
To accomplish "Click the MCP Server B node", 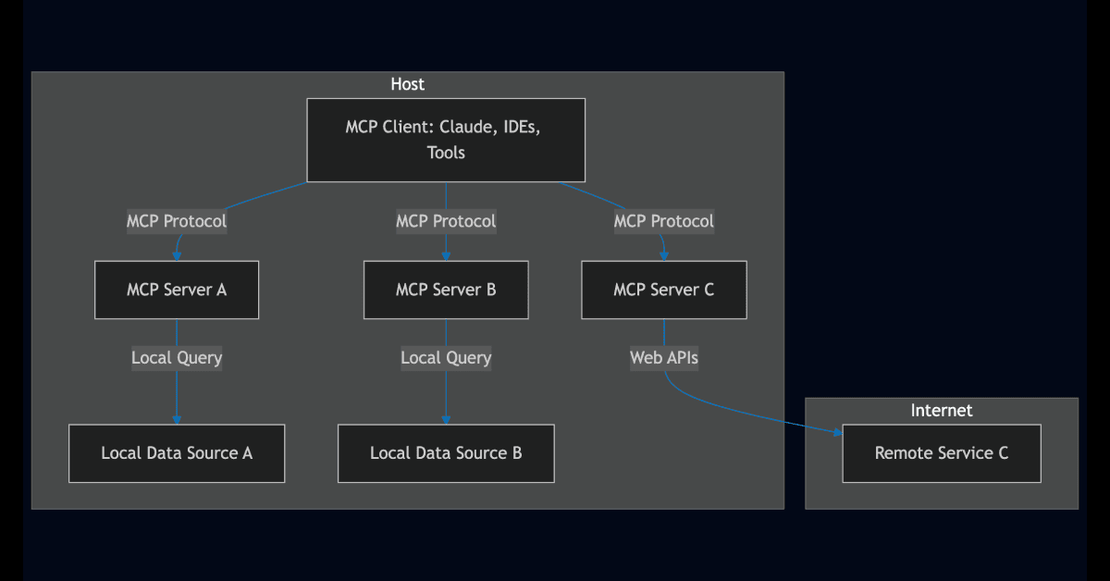I will tap(446, 290).
